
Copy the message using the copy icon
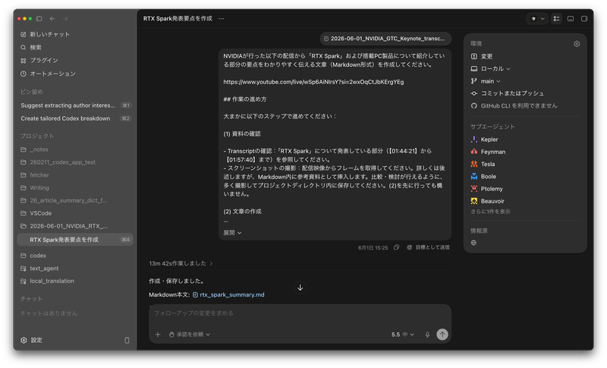point(396,247)
